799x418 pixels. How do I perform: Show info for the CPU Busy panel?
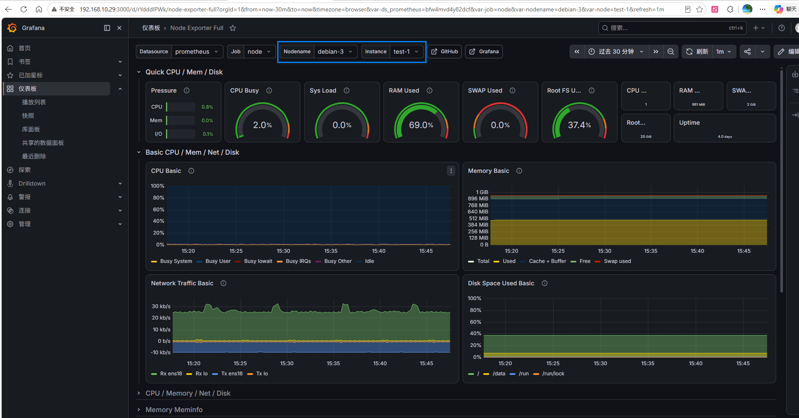point(269,90)
